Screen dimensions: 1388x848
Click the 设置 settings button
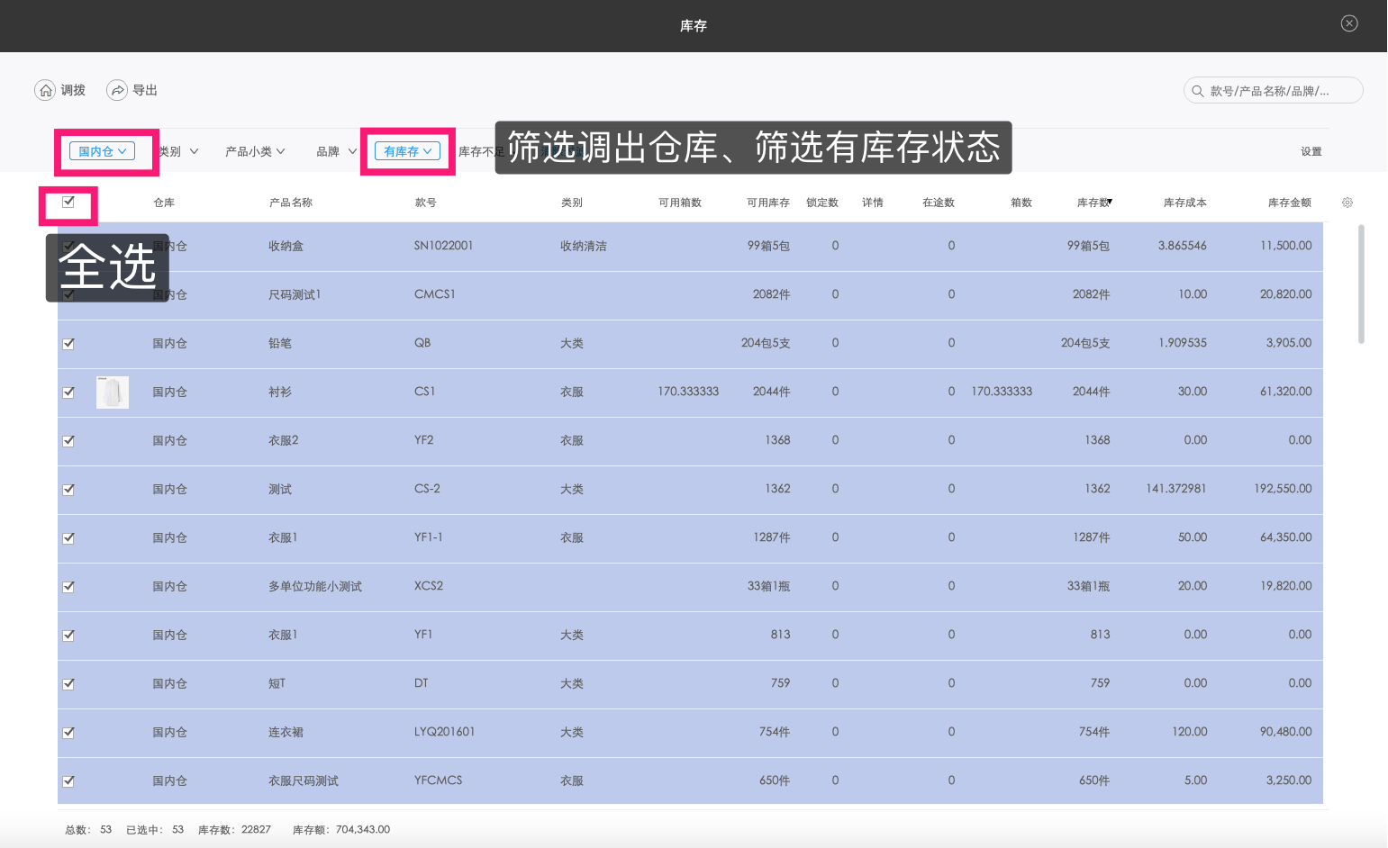tap(1311, 152)
